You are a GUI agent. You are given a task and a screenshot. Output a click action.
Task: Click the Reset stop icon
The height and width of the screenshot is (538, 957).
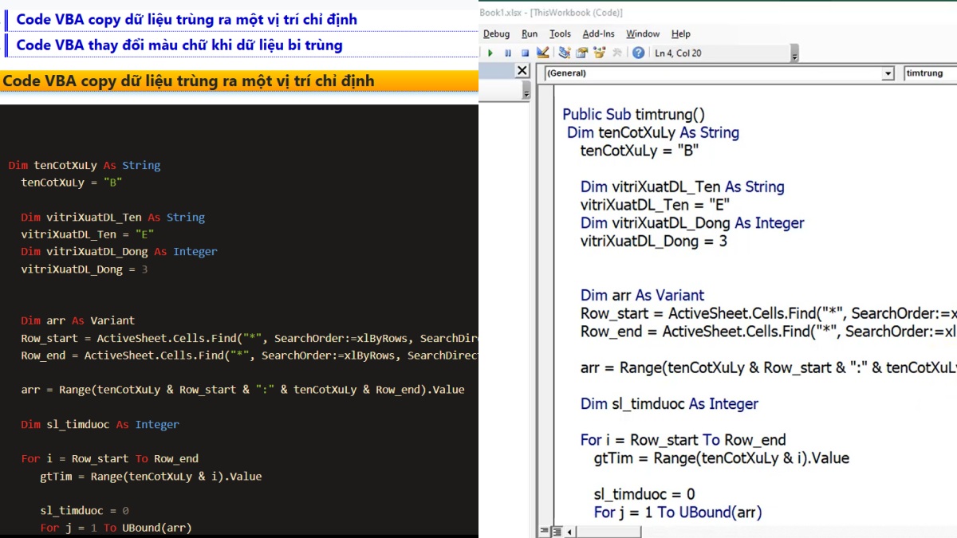coord(525,53)
